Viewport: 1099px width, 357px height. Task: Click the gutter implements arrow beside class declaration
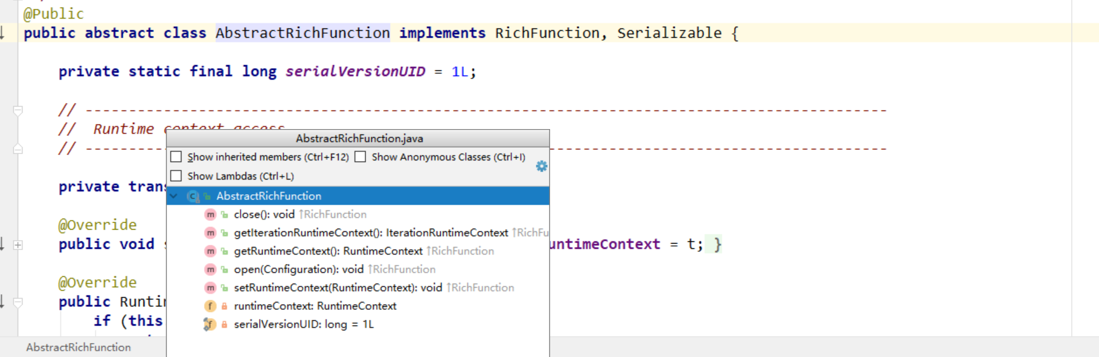(x=2, y=33)
